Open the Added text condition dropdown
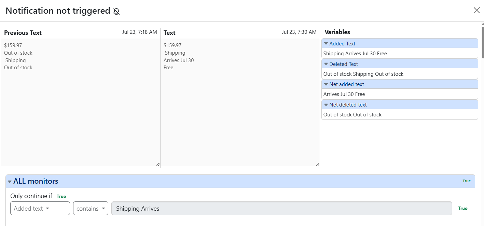 pos(40,208)
